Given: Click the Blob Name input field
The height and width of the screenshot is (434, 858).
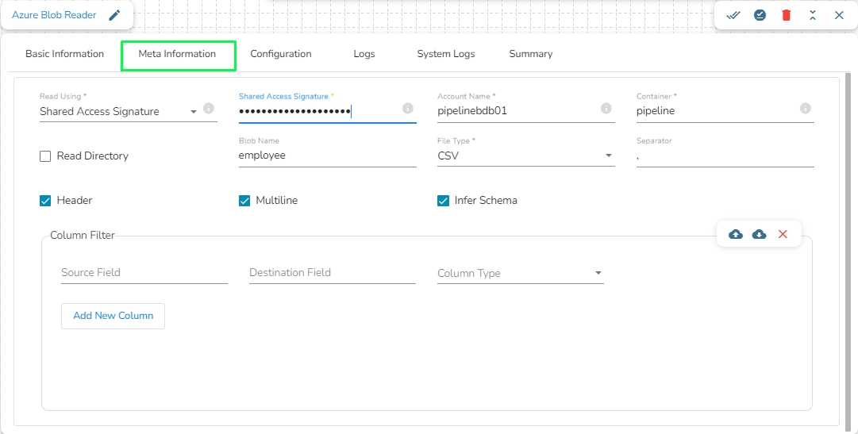Looking at the screenshot, I should [327, 156].
